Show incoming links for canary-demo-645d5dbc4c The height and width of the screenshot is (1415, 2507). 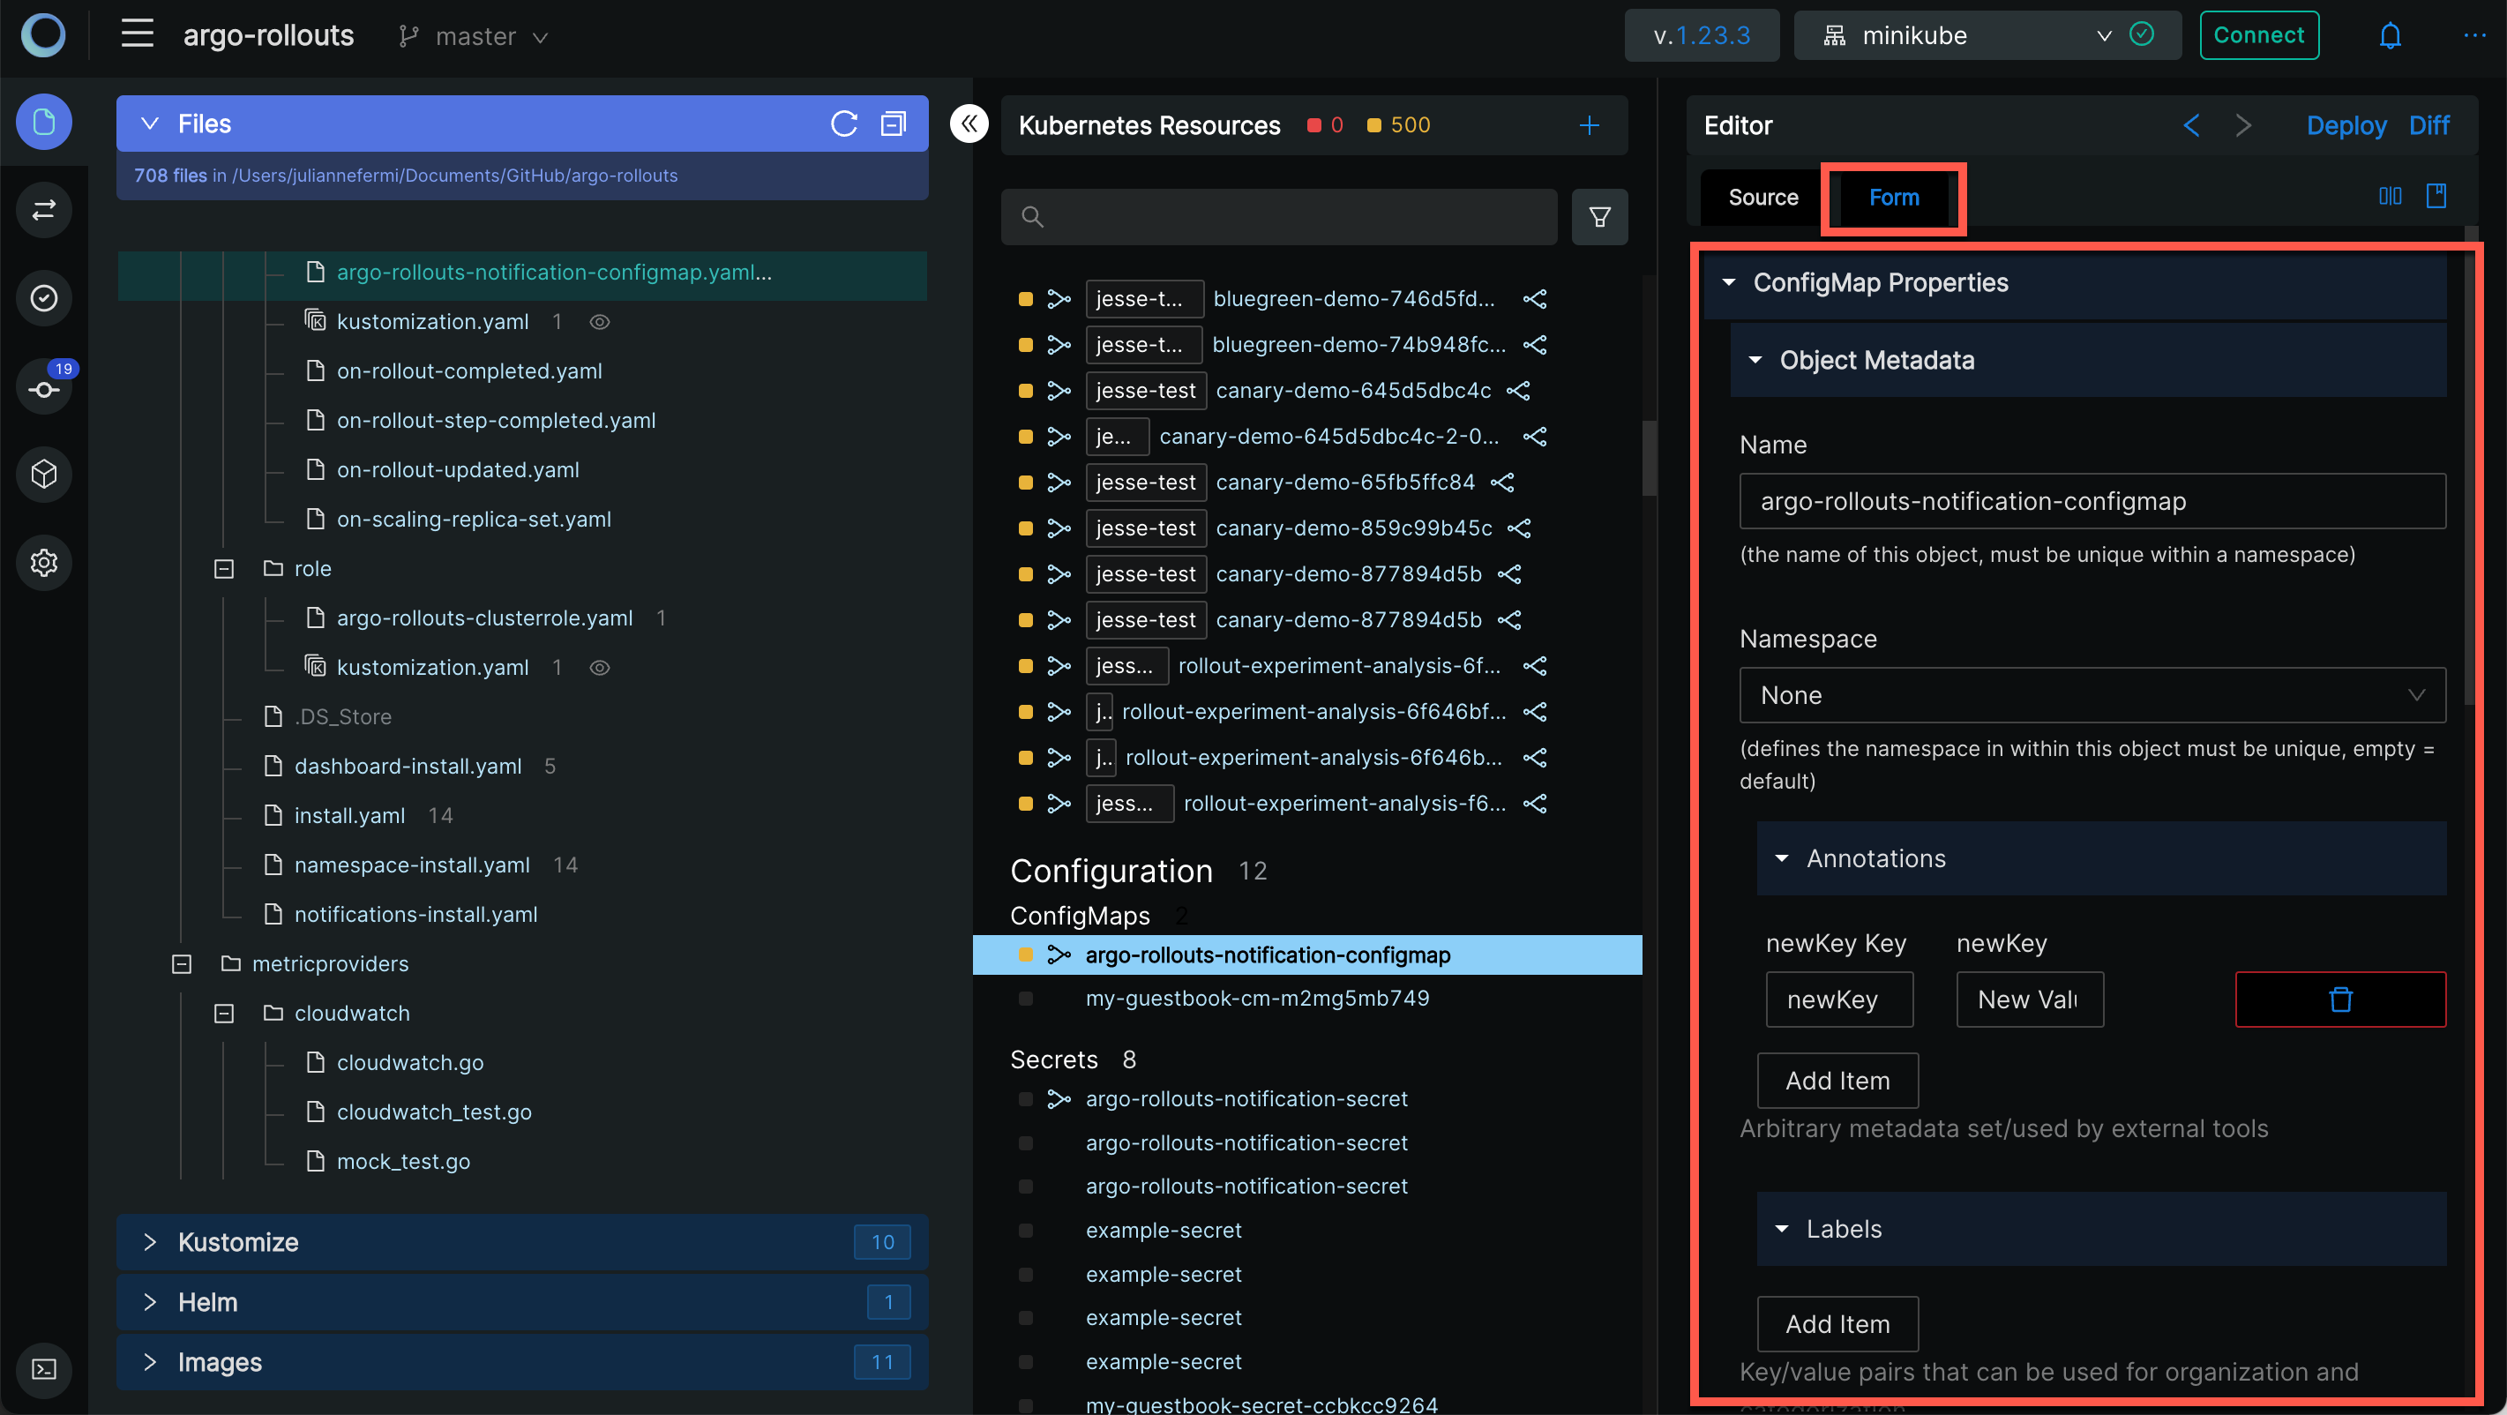[1058, 390]
